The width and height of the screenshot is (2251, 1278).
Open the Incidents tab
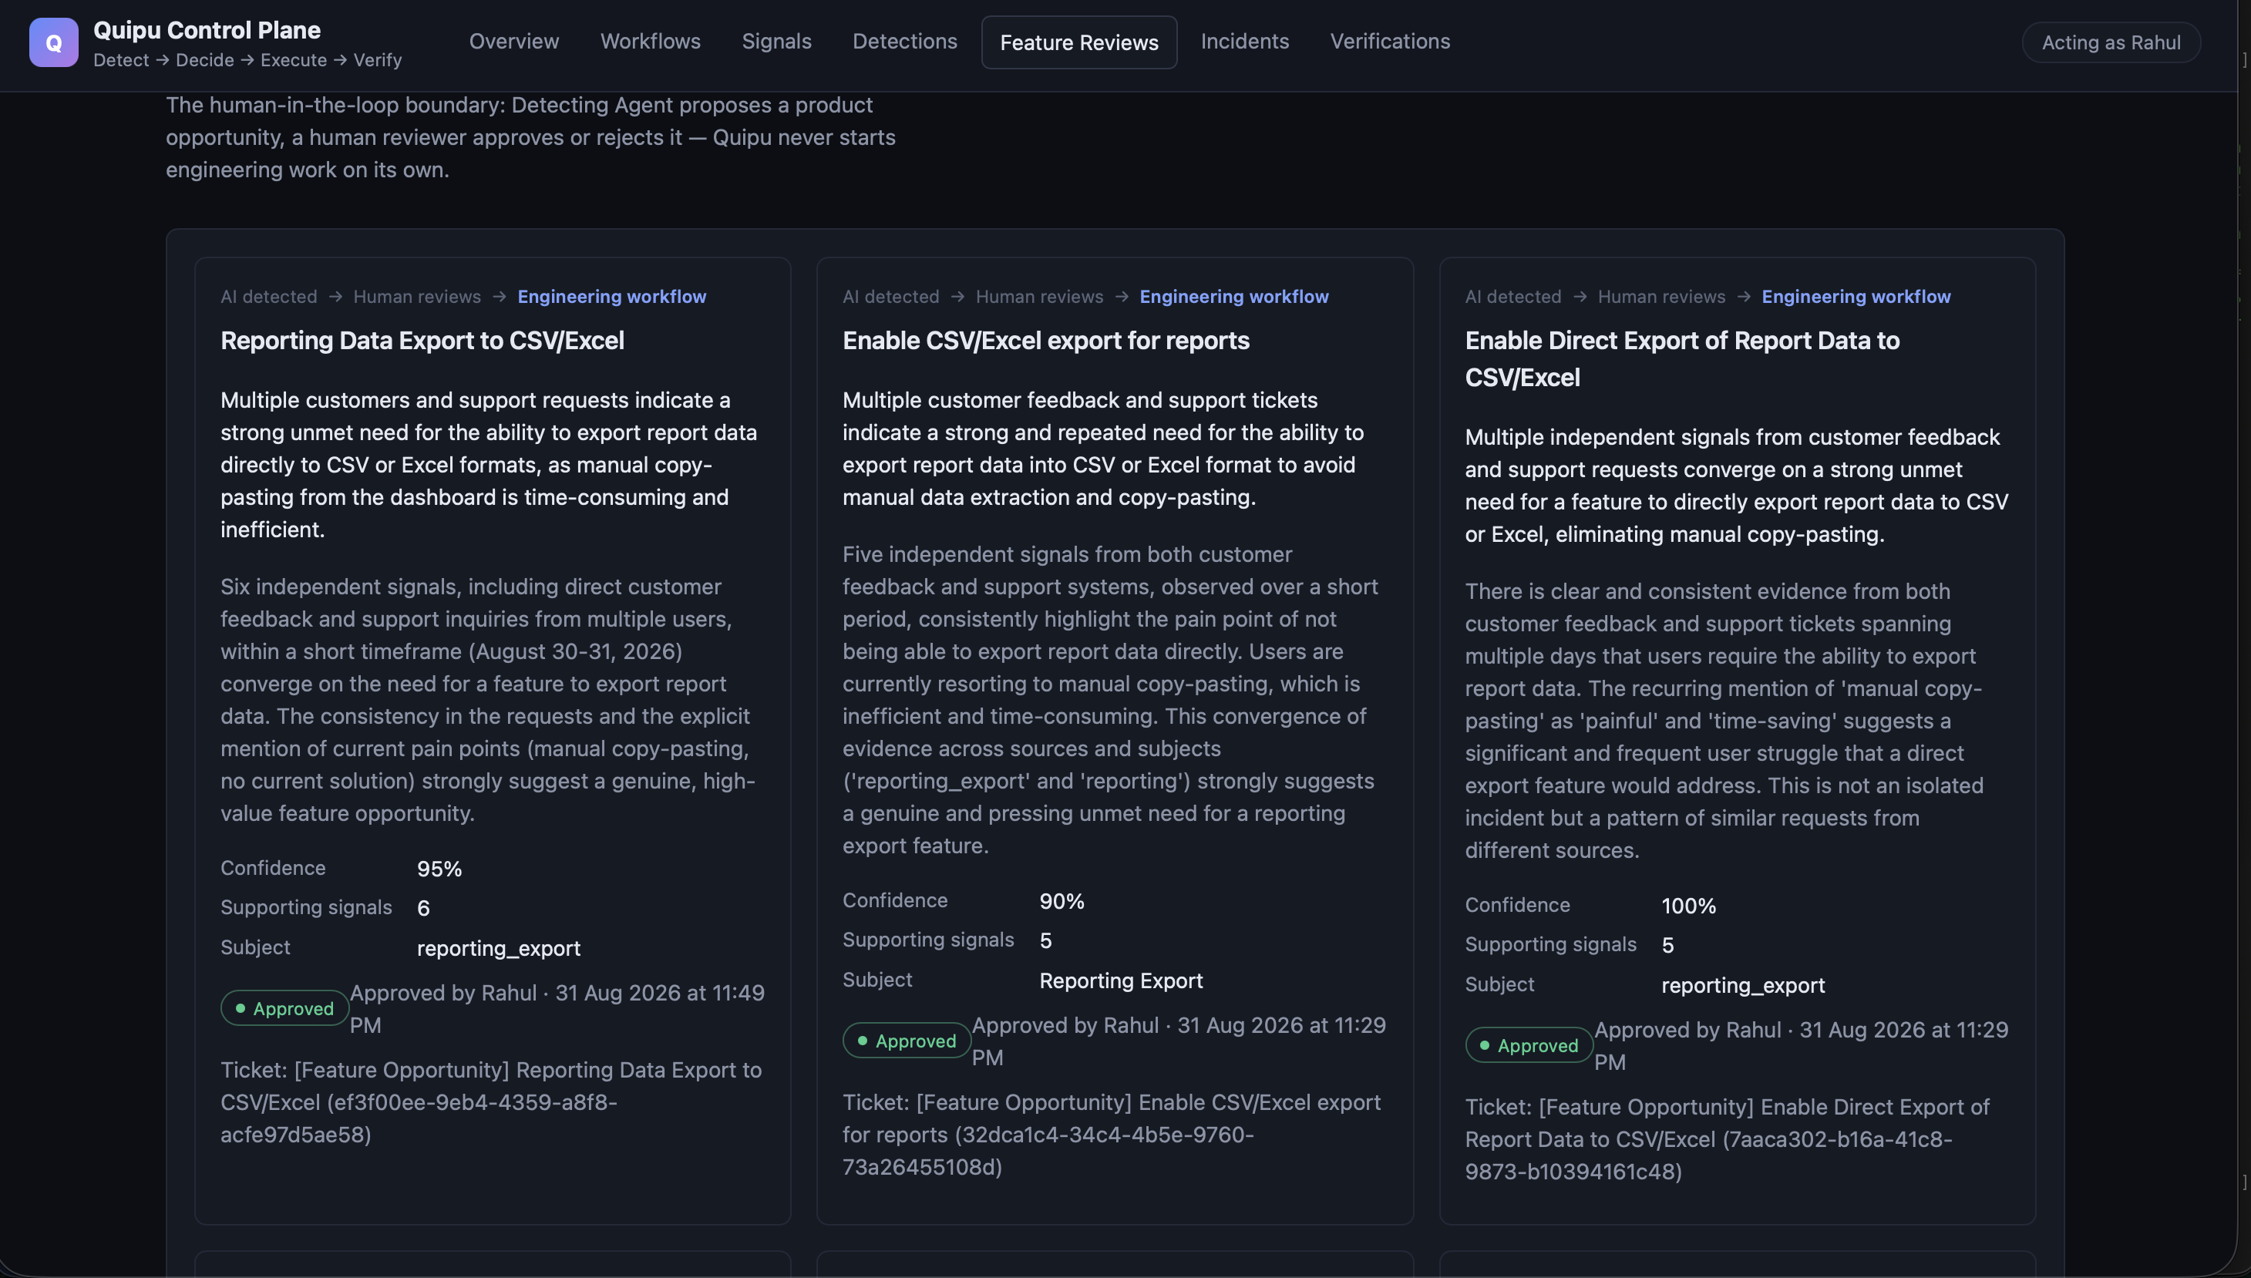(x=1244, y=42)
